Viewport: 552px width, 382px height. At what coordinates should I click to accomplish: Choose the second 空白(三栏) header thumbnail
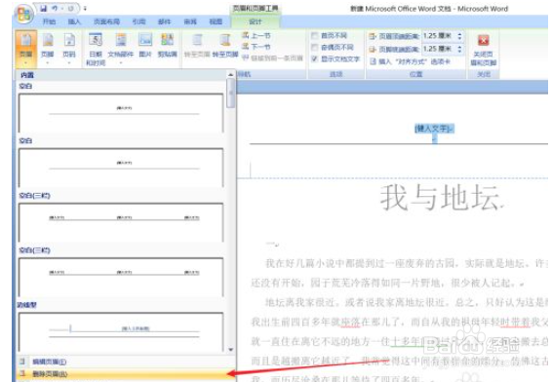tap(121, 277)
